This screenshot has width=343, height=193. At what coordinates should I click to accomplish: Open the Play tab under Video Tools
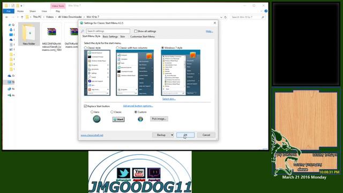point(58,11)
